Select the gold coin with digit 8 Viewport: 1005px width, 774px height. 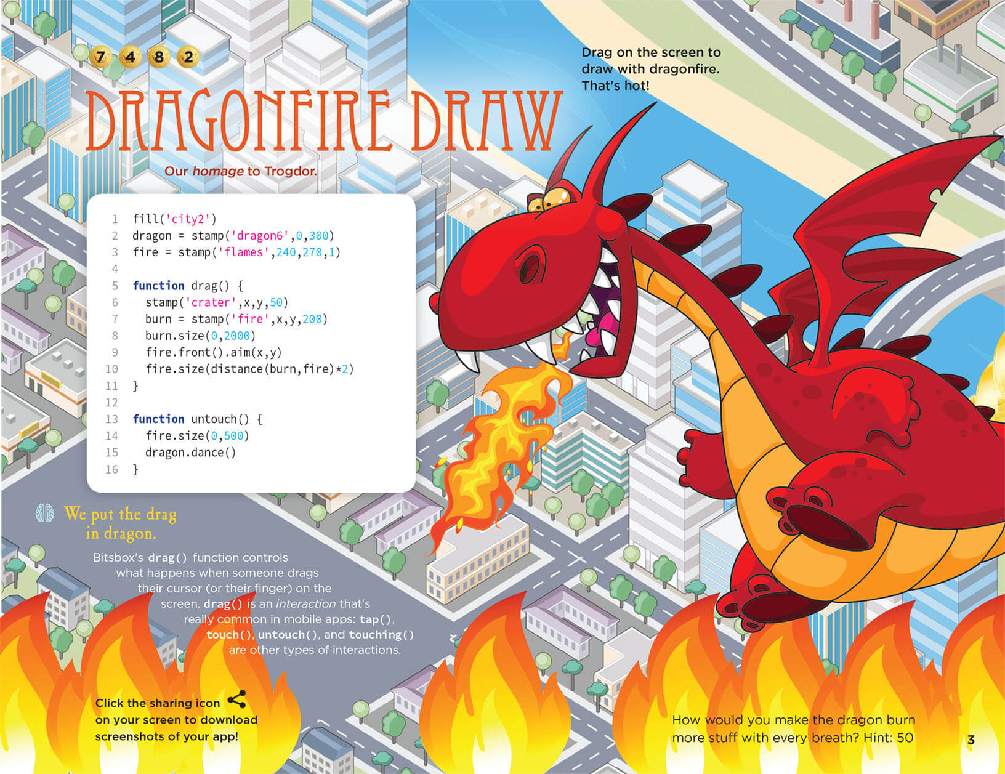click(159, 57)
